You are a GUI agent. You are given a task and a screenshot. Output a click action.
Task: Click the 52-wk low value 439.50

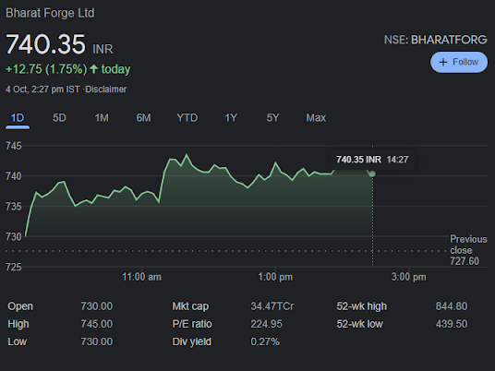[x=452, y=324]
